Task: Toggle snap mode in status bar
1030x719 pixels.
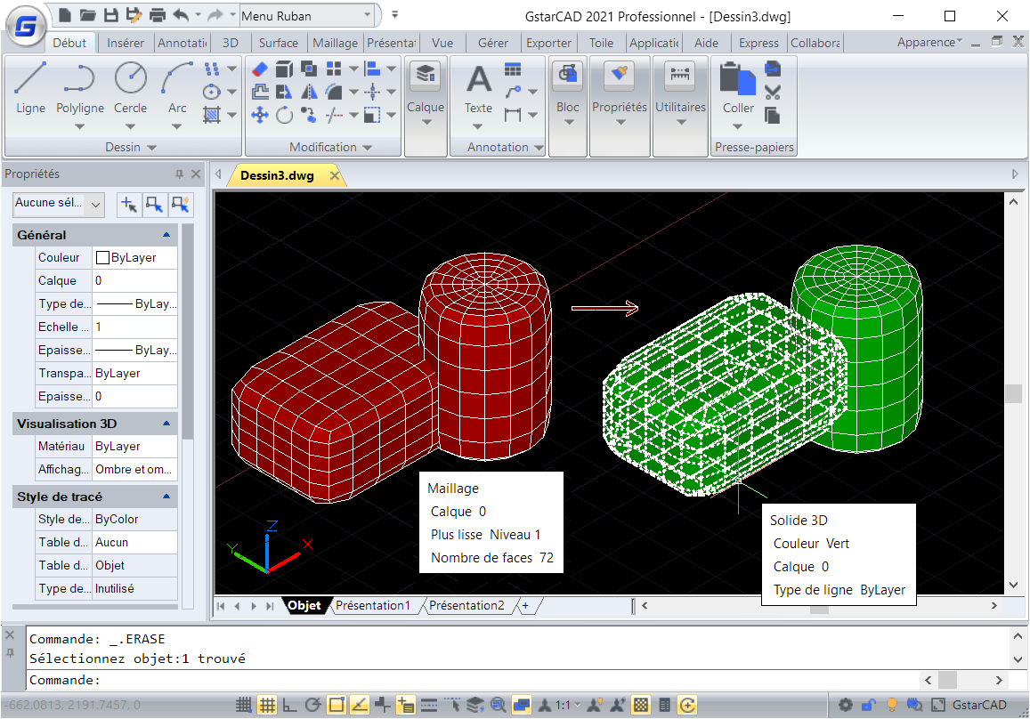Action: tap(244, 706)
